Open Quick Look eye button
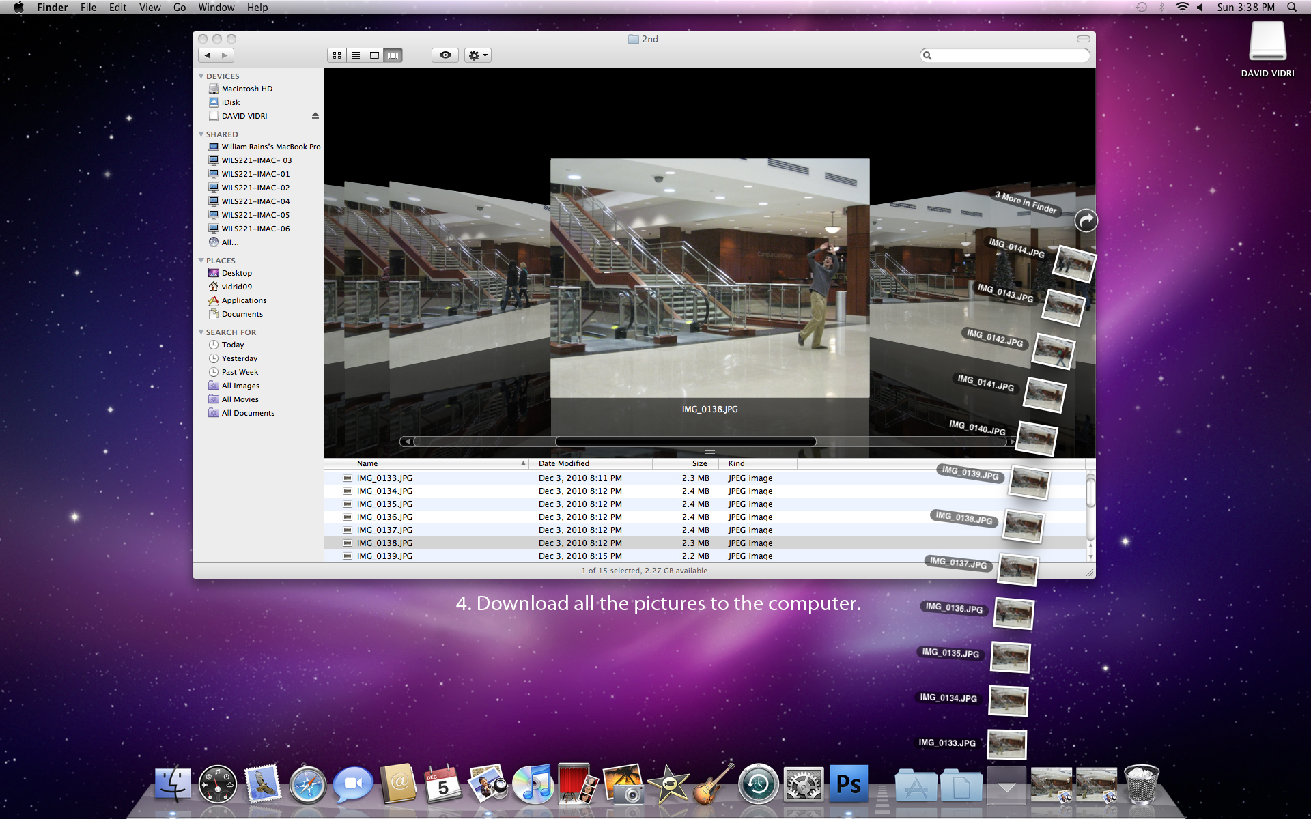The width and height of the screenshot is (1311, 819). 445,55
